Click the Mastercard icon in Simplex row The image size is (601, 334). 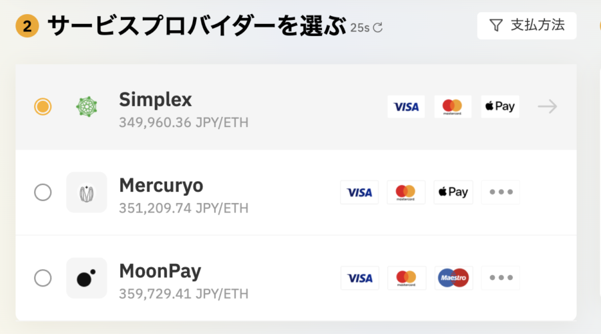pyautogui.click(x=453, y=107)
